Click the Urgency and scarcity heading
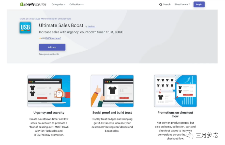The width and height of the screenshot is (225, 145). (x=49, y=113)
